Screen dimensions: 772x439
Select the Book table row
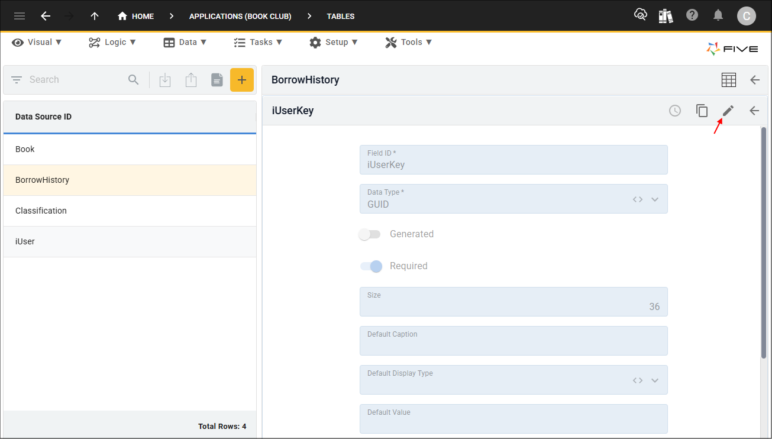[x=130, y=149]
